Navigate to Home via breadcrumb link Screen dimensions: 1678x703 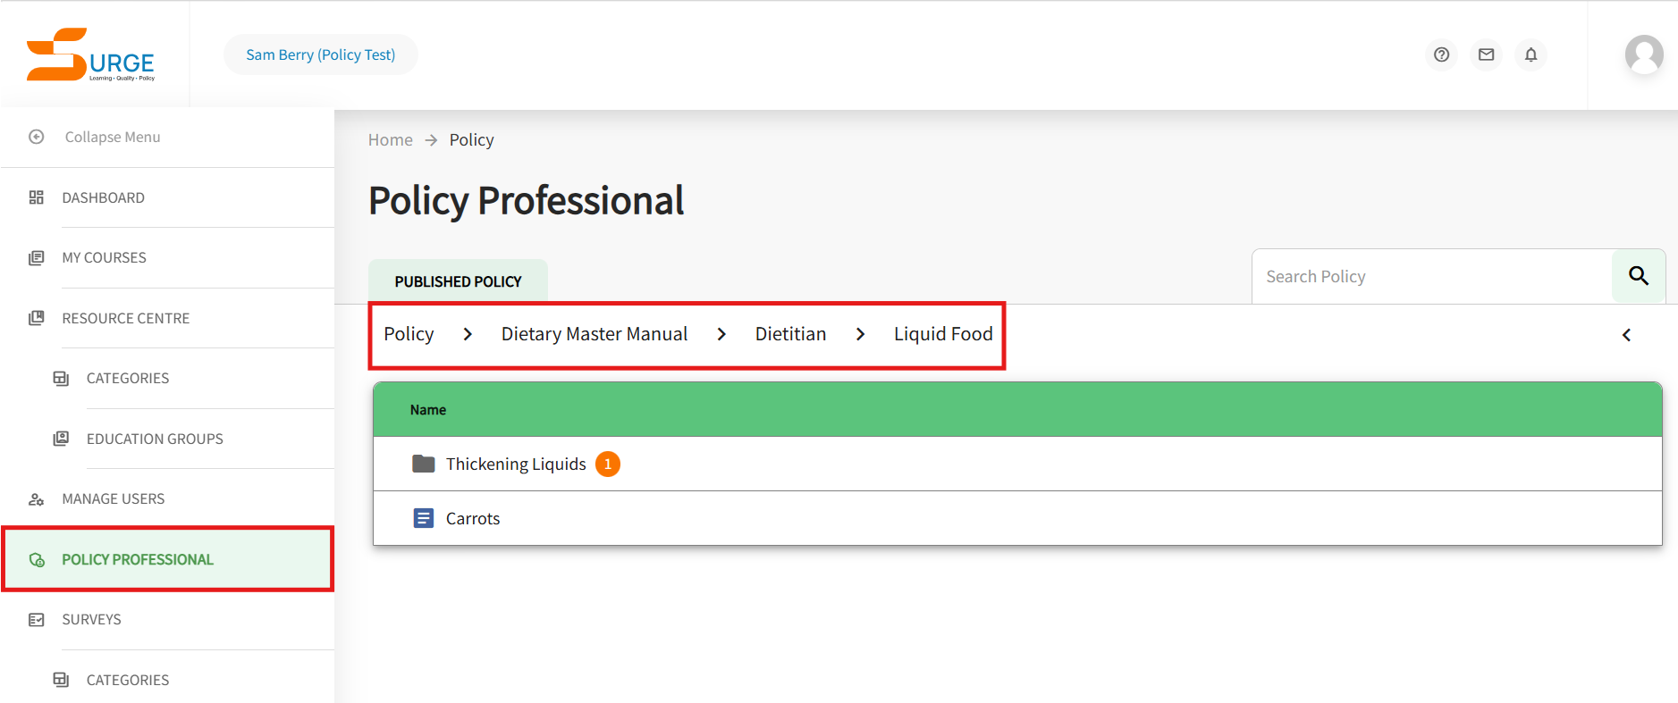click(x=390, y=139)
